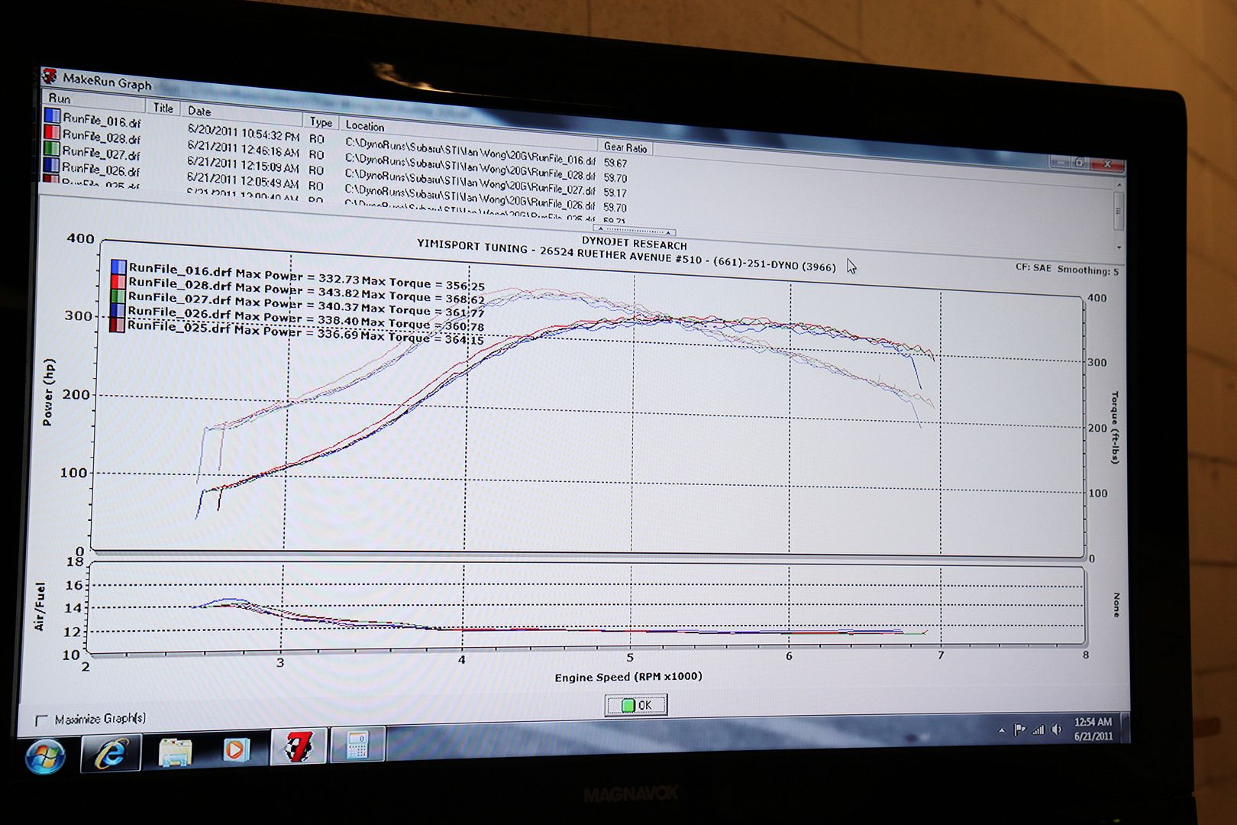Click the network signal tray icon
This screenshot has width=1237, height=825.
[1038, 730]
